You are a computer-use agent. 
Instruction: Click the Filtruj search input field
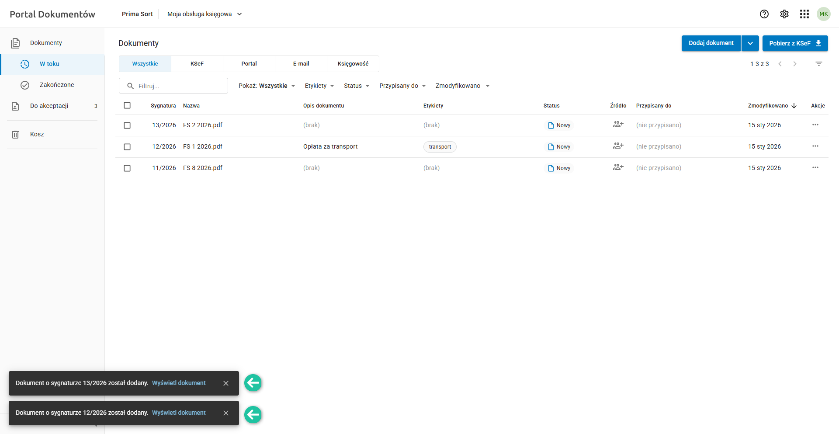pos(179,86)
